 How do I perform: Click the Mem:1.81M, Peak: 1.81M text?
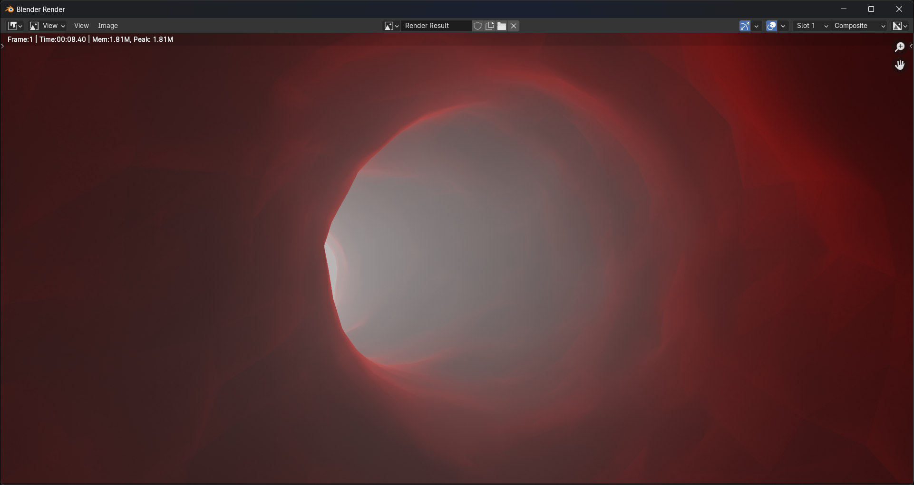pyautogui.click(x=133, y=39)
